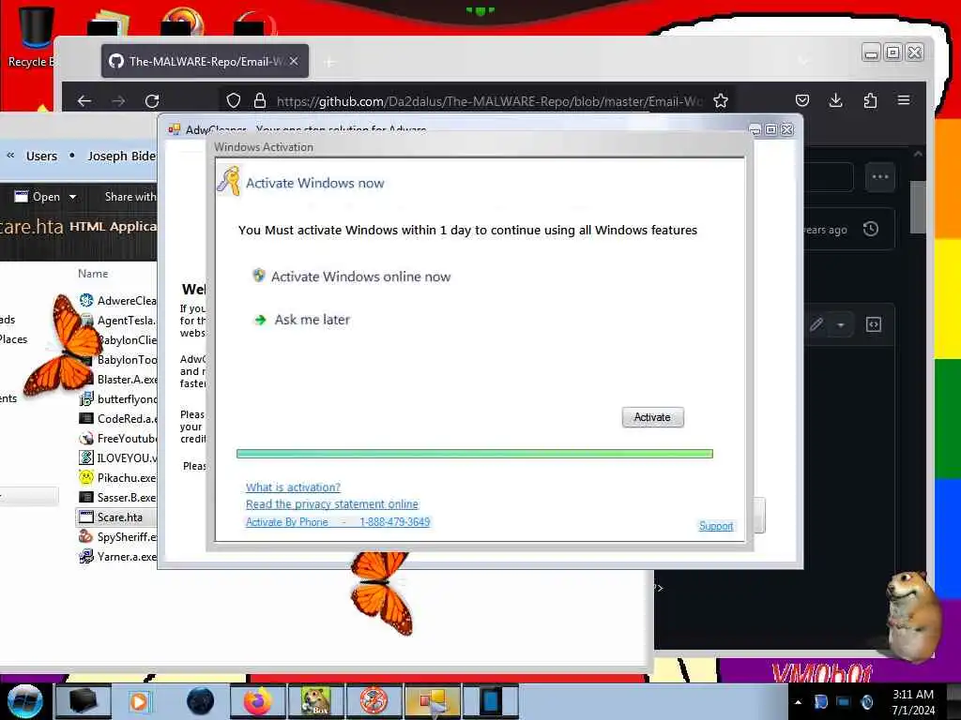Select the BabylonToolbar file

click(x=117, y=359)
